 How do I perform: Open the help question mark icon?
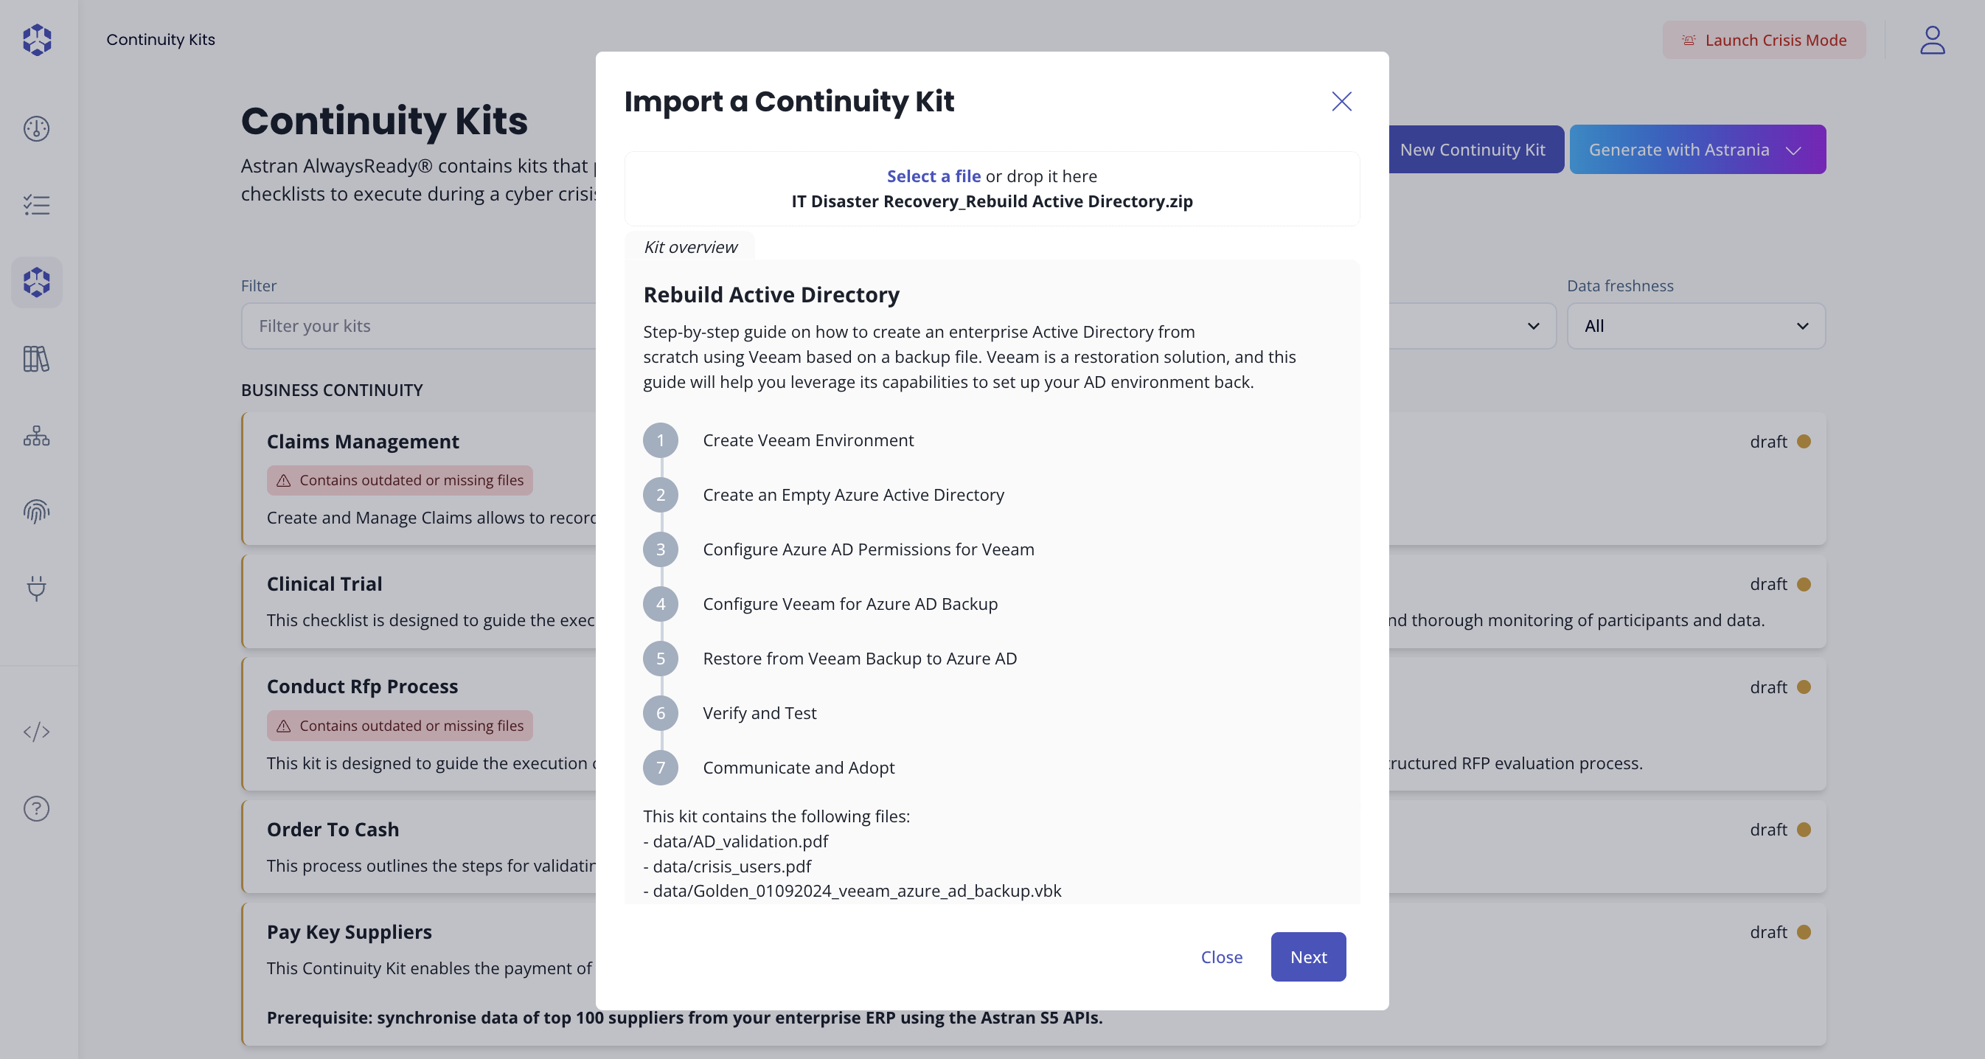(36, 808)
